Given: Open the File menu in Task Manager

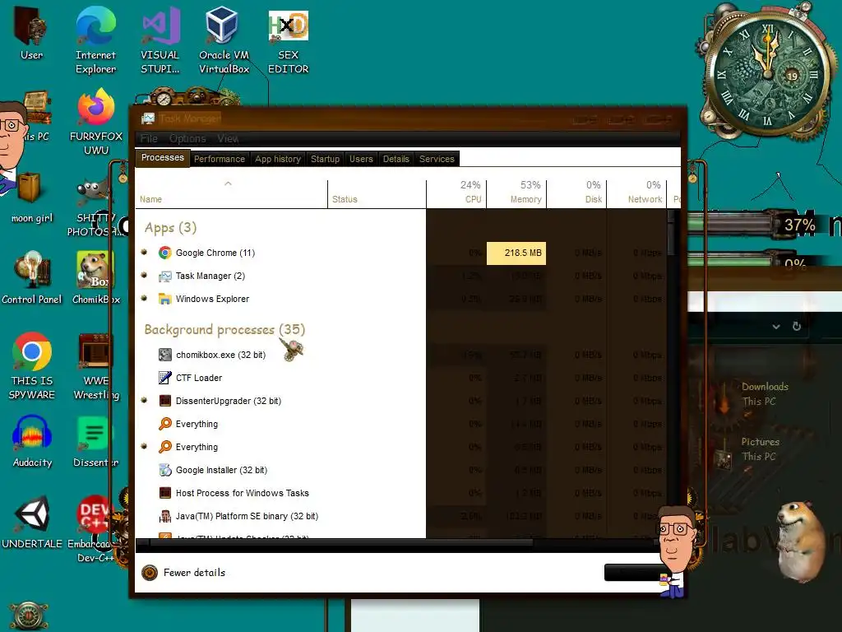Looking at the screenshot, I should pyautogui.click(x=149, y=138).
